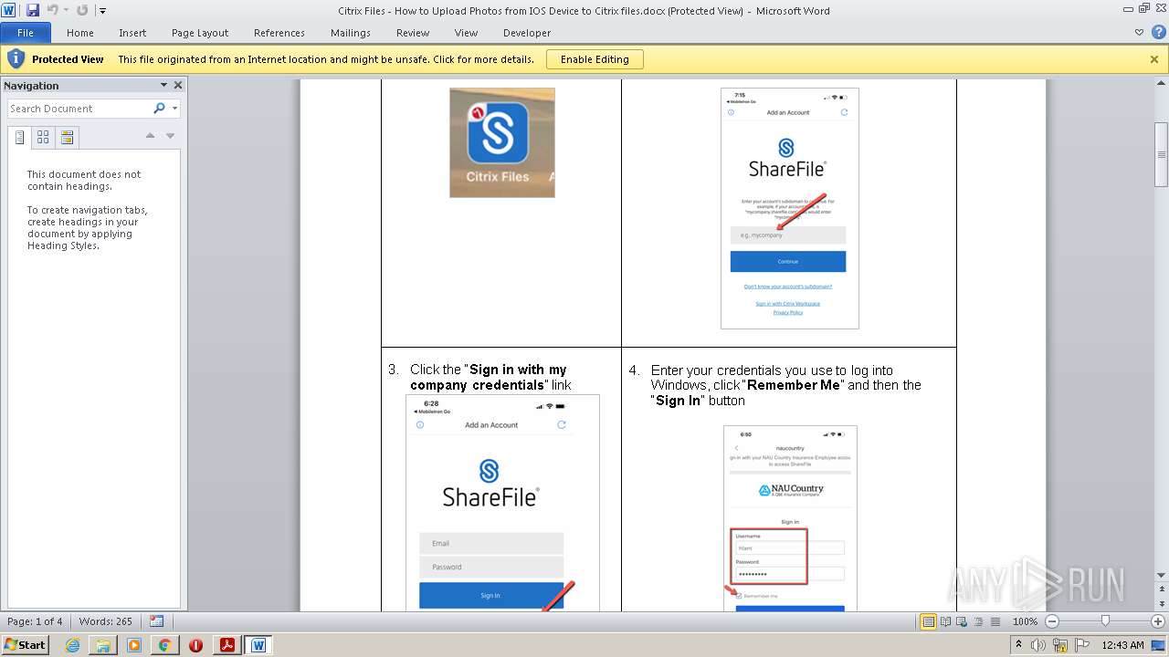
Task: Switch to the Insert ribbon tab
Action: click(132, 33)
